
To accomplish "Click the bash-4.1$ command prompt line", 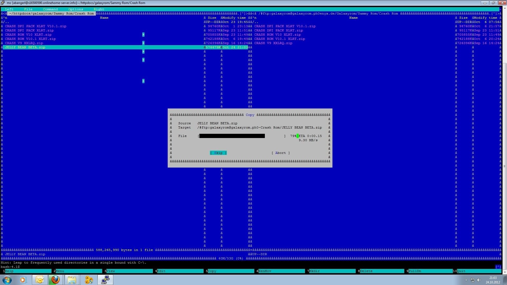I will click(x=10, y=267).
